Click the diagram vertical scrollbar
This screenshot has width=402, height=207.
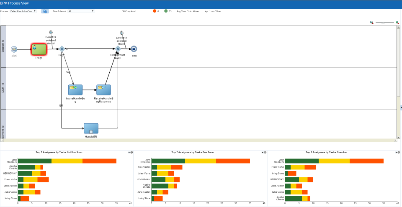(x=398, y=82)
